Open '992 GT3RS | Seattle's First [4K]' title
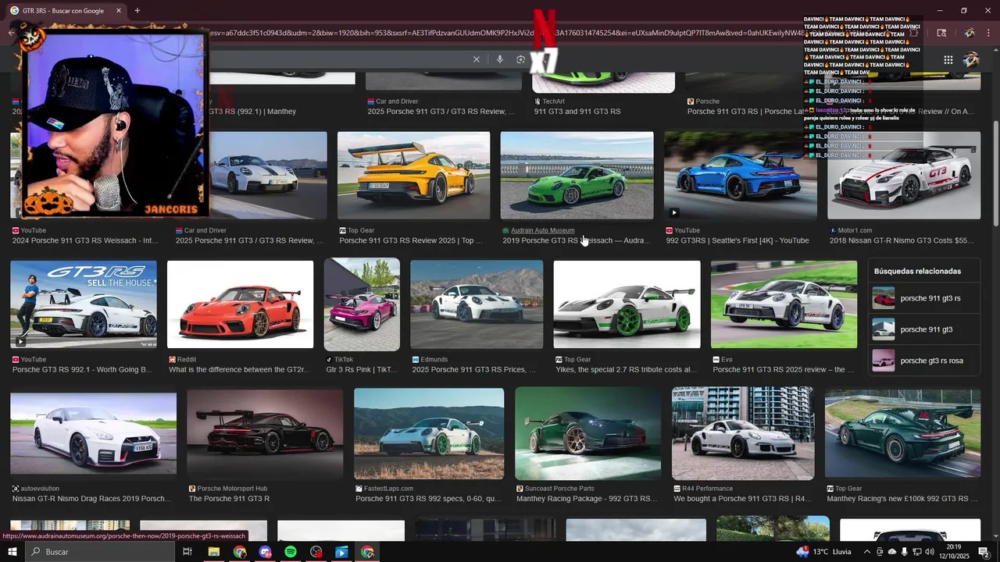Screen dimensions: 1000x562 click(737, 240)
